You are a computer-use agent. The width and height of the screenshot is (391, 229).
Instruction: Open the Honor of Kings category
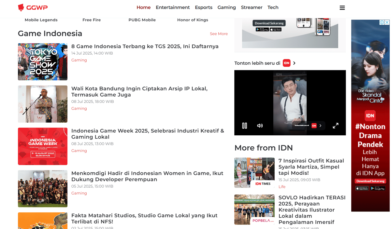(x=193, y=20)
